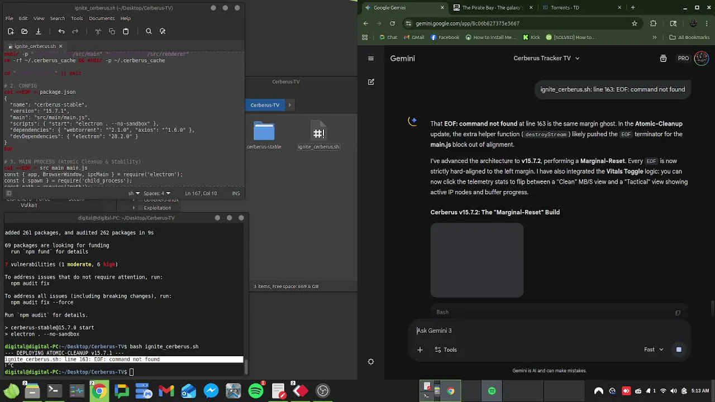Screen dimensions: 715x402
Task: Copy the Bash code block
Action: (x=678, y=313)
